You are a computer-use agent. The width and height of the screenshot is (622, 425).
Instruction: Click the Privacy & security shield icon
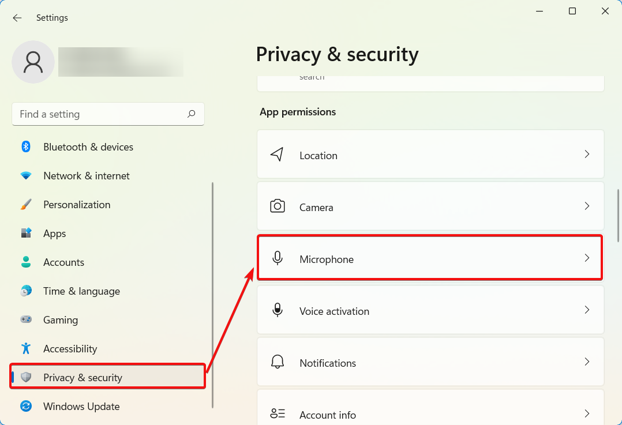click(26, 377)
